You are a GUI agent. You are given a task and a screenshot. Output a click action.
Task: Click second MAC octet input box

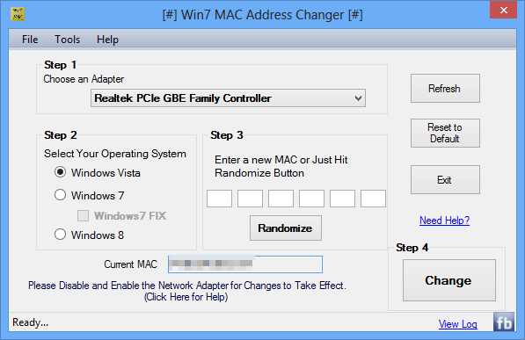tap(250, 199)
